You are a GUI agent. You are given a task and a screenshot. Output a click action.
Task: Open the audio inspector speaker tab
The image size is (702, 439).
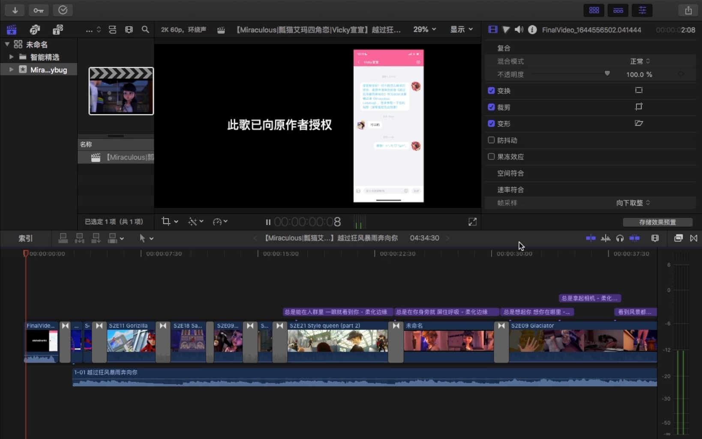pyautogui.click(x=519, y=30)
